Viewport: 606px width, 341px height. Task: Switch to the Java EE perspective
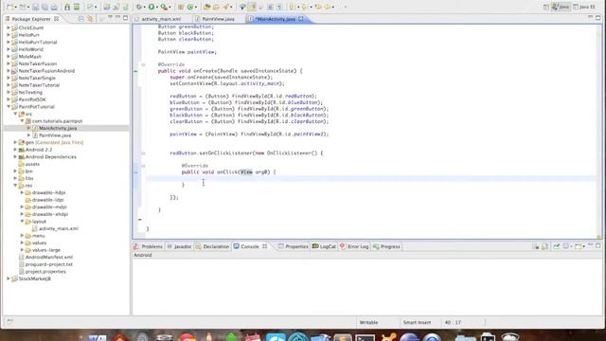tap(585, 7)
